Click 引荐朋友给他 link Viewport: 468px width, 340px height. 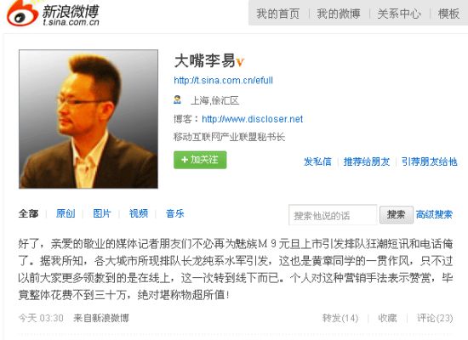pyautogui.click(x=429, y=161)
